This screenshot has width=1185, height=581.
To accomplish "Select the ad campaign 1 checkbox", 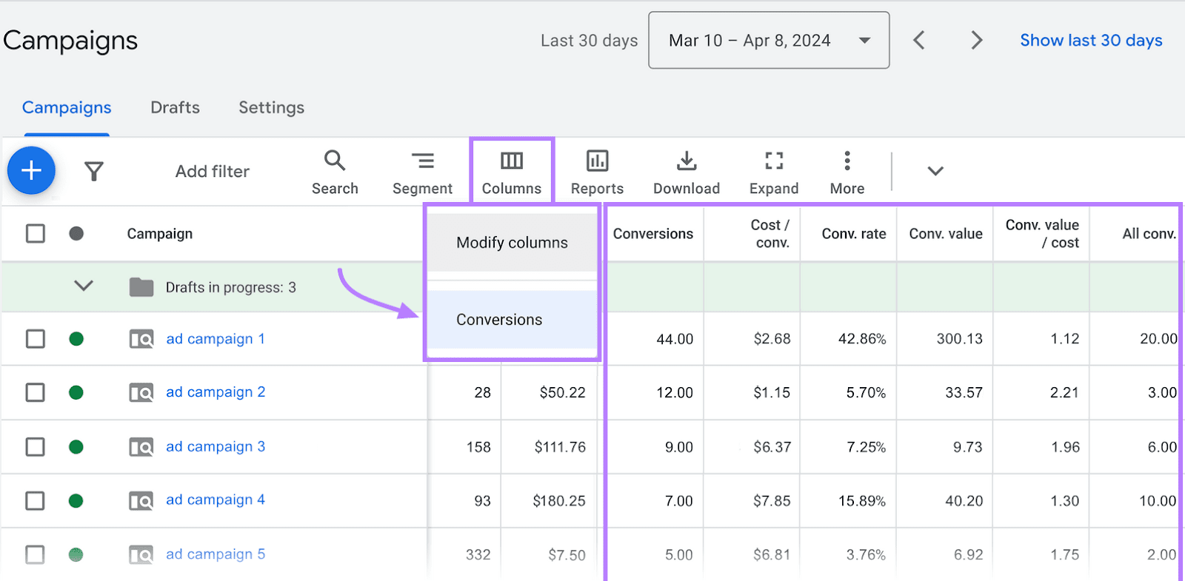I will 36,339.
